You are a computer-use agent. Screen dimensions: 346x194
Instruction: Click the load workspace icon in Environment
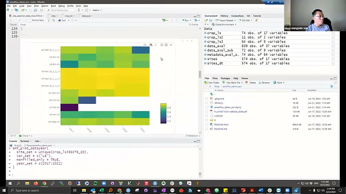[206, 20]
